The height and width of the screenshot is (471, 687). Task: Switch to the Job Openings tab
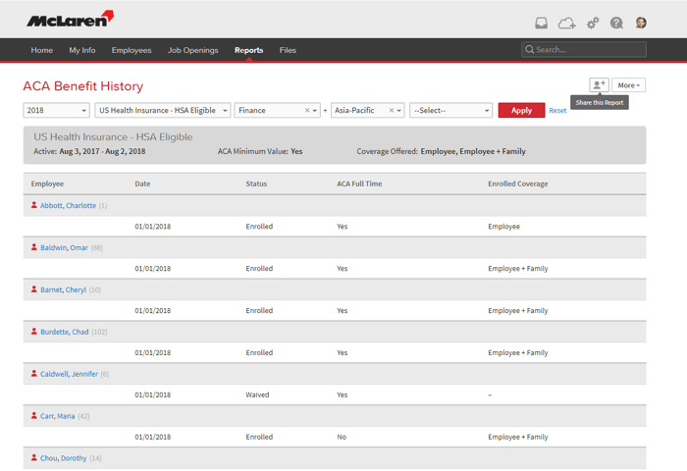192,50
